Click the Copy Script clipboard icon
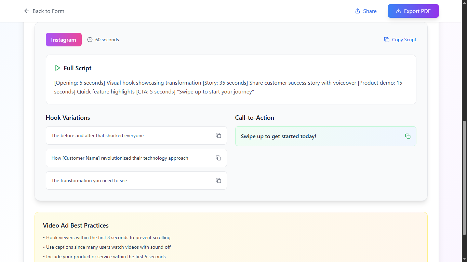Viewport: 467px width, 262px height. (387, 40)
